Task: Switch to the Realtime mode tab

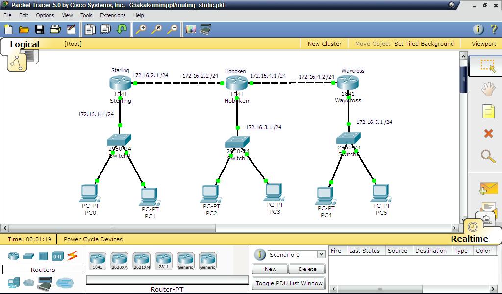Action: [469, 239]
